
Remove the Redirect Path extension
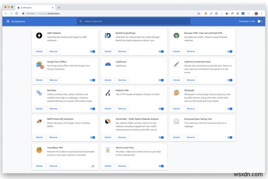122,109
